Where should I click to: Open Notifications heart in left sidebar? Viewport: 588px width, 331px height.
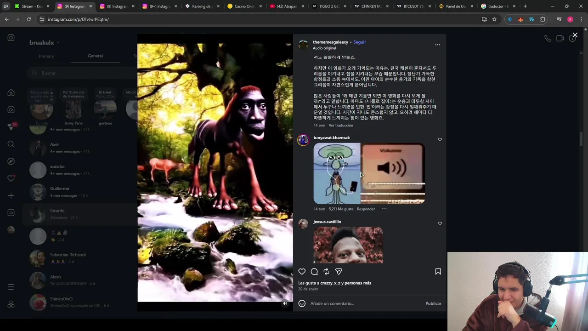[x=11, y=178]
